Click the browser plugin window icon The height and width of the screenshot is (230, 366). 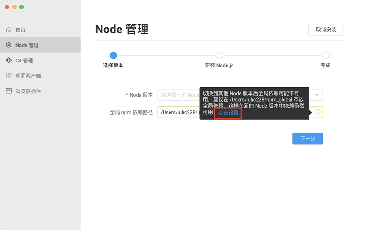point(9,91)
